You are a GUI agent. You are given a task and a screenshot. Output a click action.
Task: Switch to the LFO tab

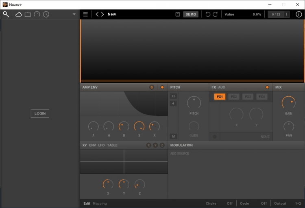click(101, 145)
